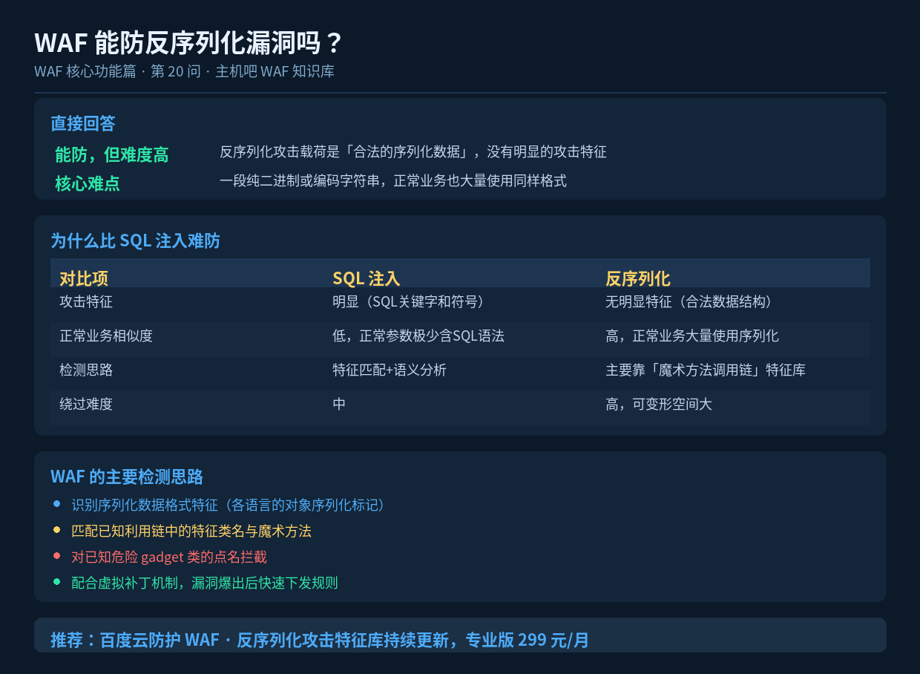Click the row label "检测思路"
920x674 pixels.
point(86,370)
